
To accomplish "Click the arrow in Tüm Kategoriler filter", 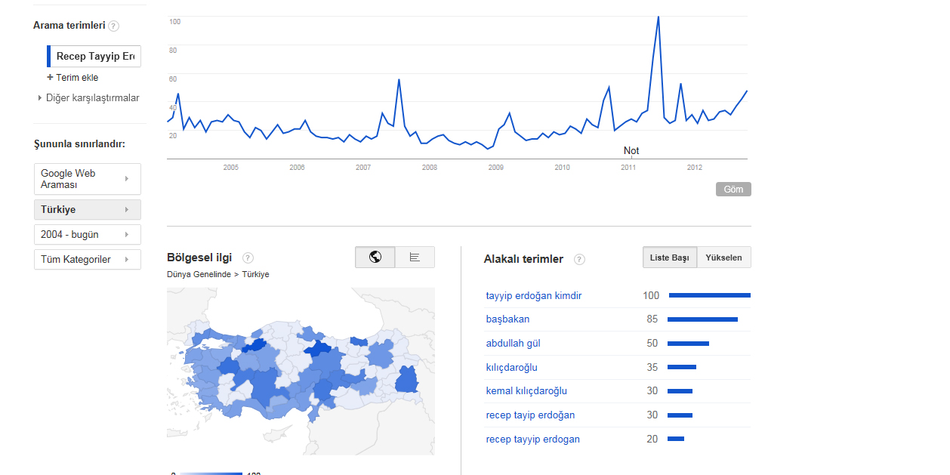I will tap(126, 259).
